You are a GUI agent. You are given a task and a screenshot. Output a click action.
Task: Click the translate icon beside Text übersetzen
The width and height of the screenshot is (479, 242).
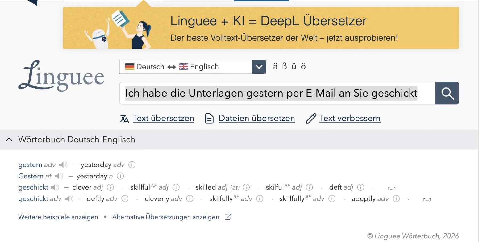coord(124,119)
